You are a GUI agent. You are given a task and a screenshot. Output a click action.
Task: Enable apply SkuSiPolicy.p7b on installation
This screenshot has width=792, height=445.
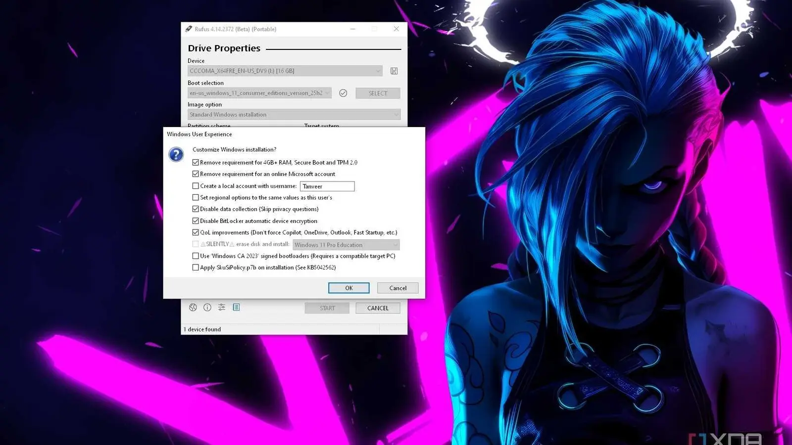click(x=196, y=267)
